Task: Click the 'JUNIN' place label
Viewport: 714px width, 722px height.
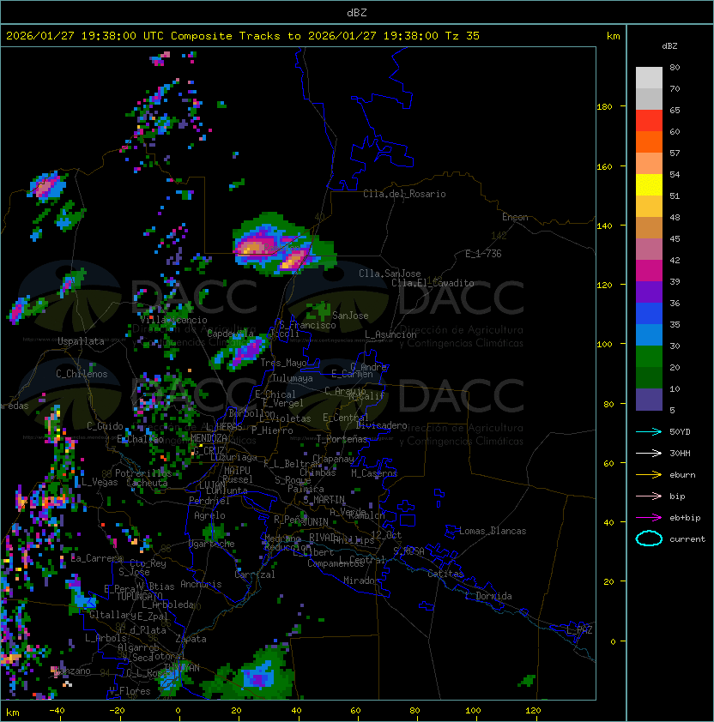Action: point(315,521)
